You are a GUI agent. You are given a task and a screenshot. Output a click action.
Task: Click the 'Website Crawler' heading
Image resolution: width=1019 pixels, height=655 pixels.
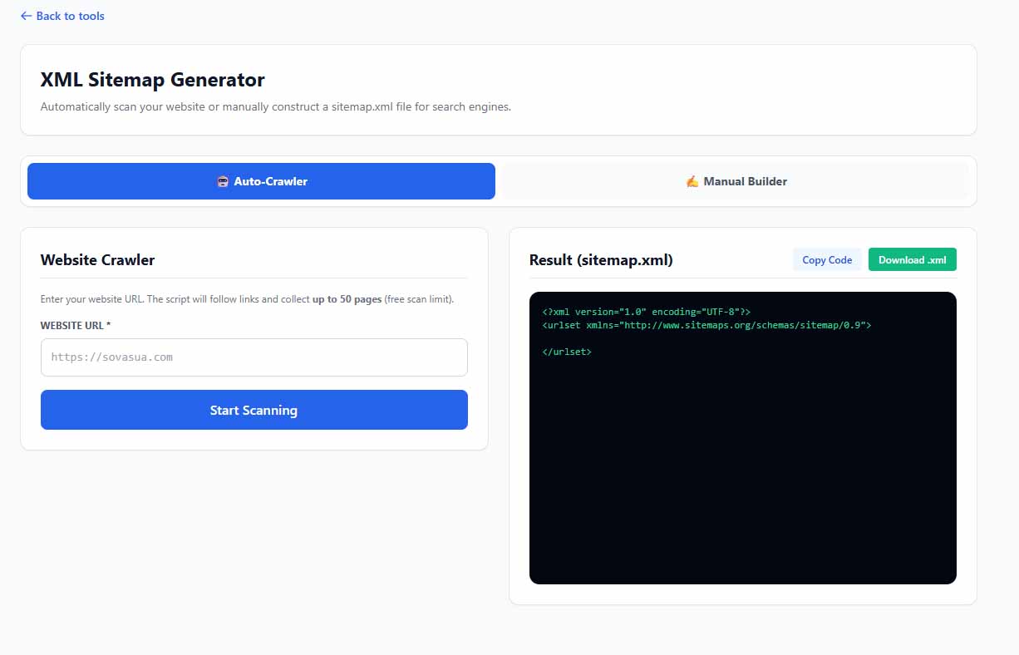coord(98,260)
